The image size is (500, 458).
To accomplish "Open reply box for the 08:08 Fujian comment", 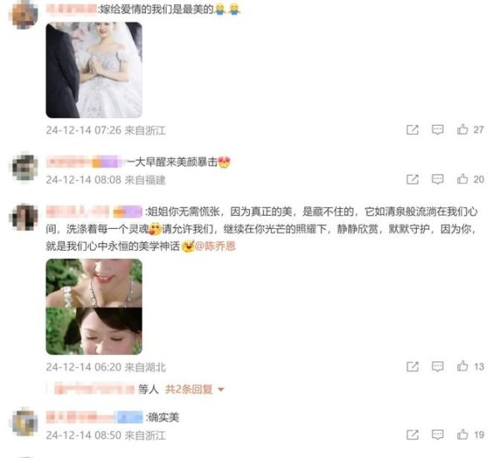I will [x=437, y=179].
